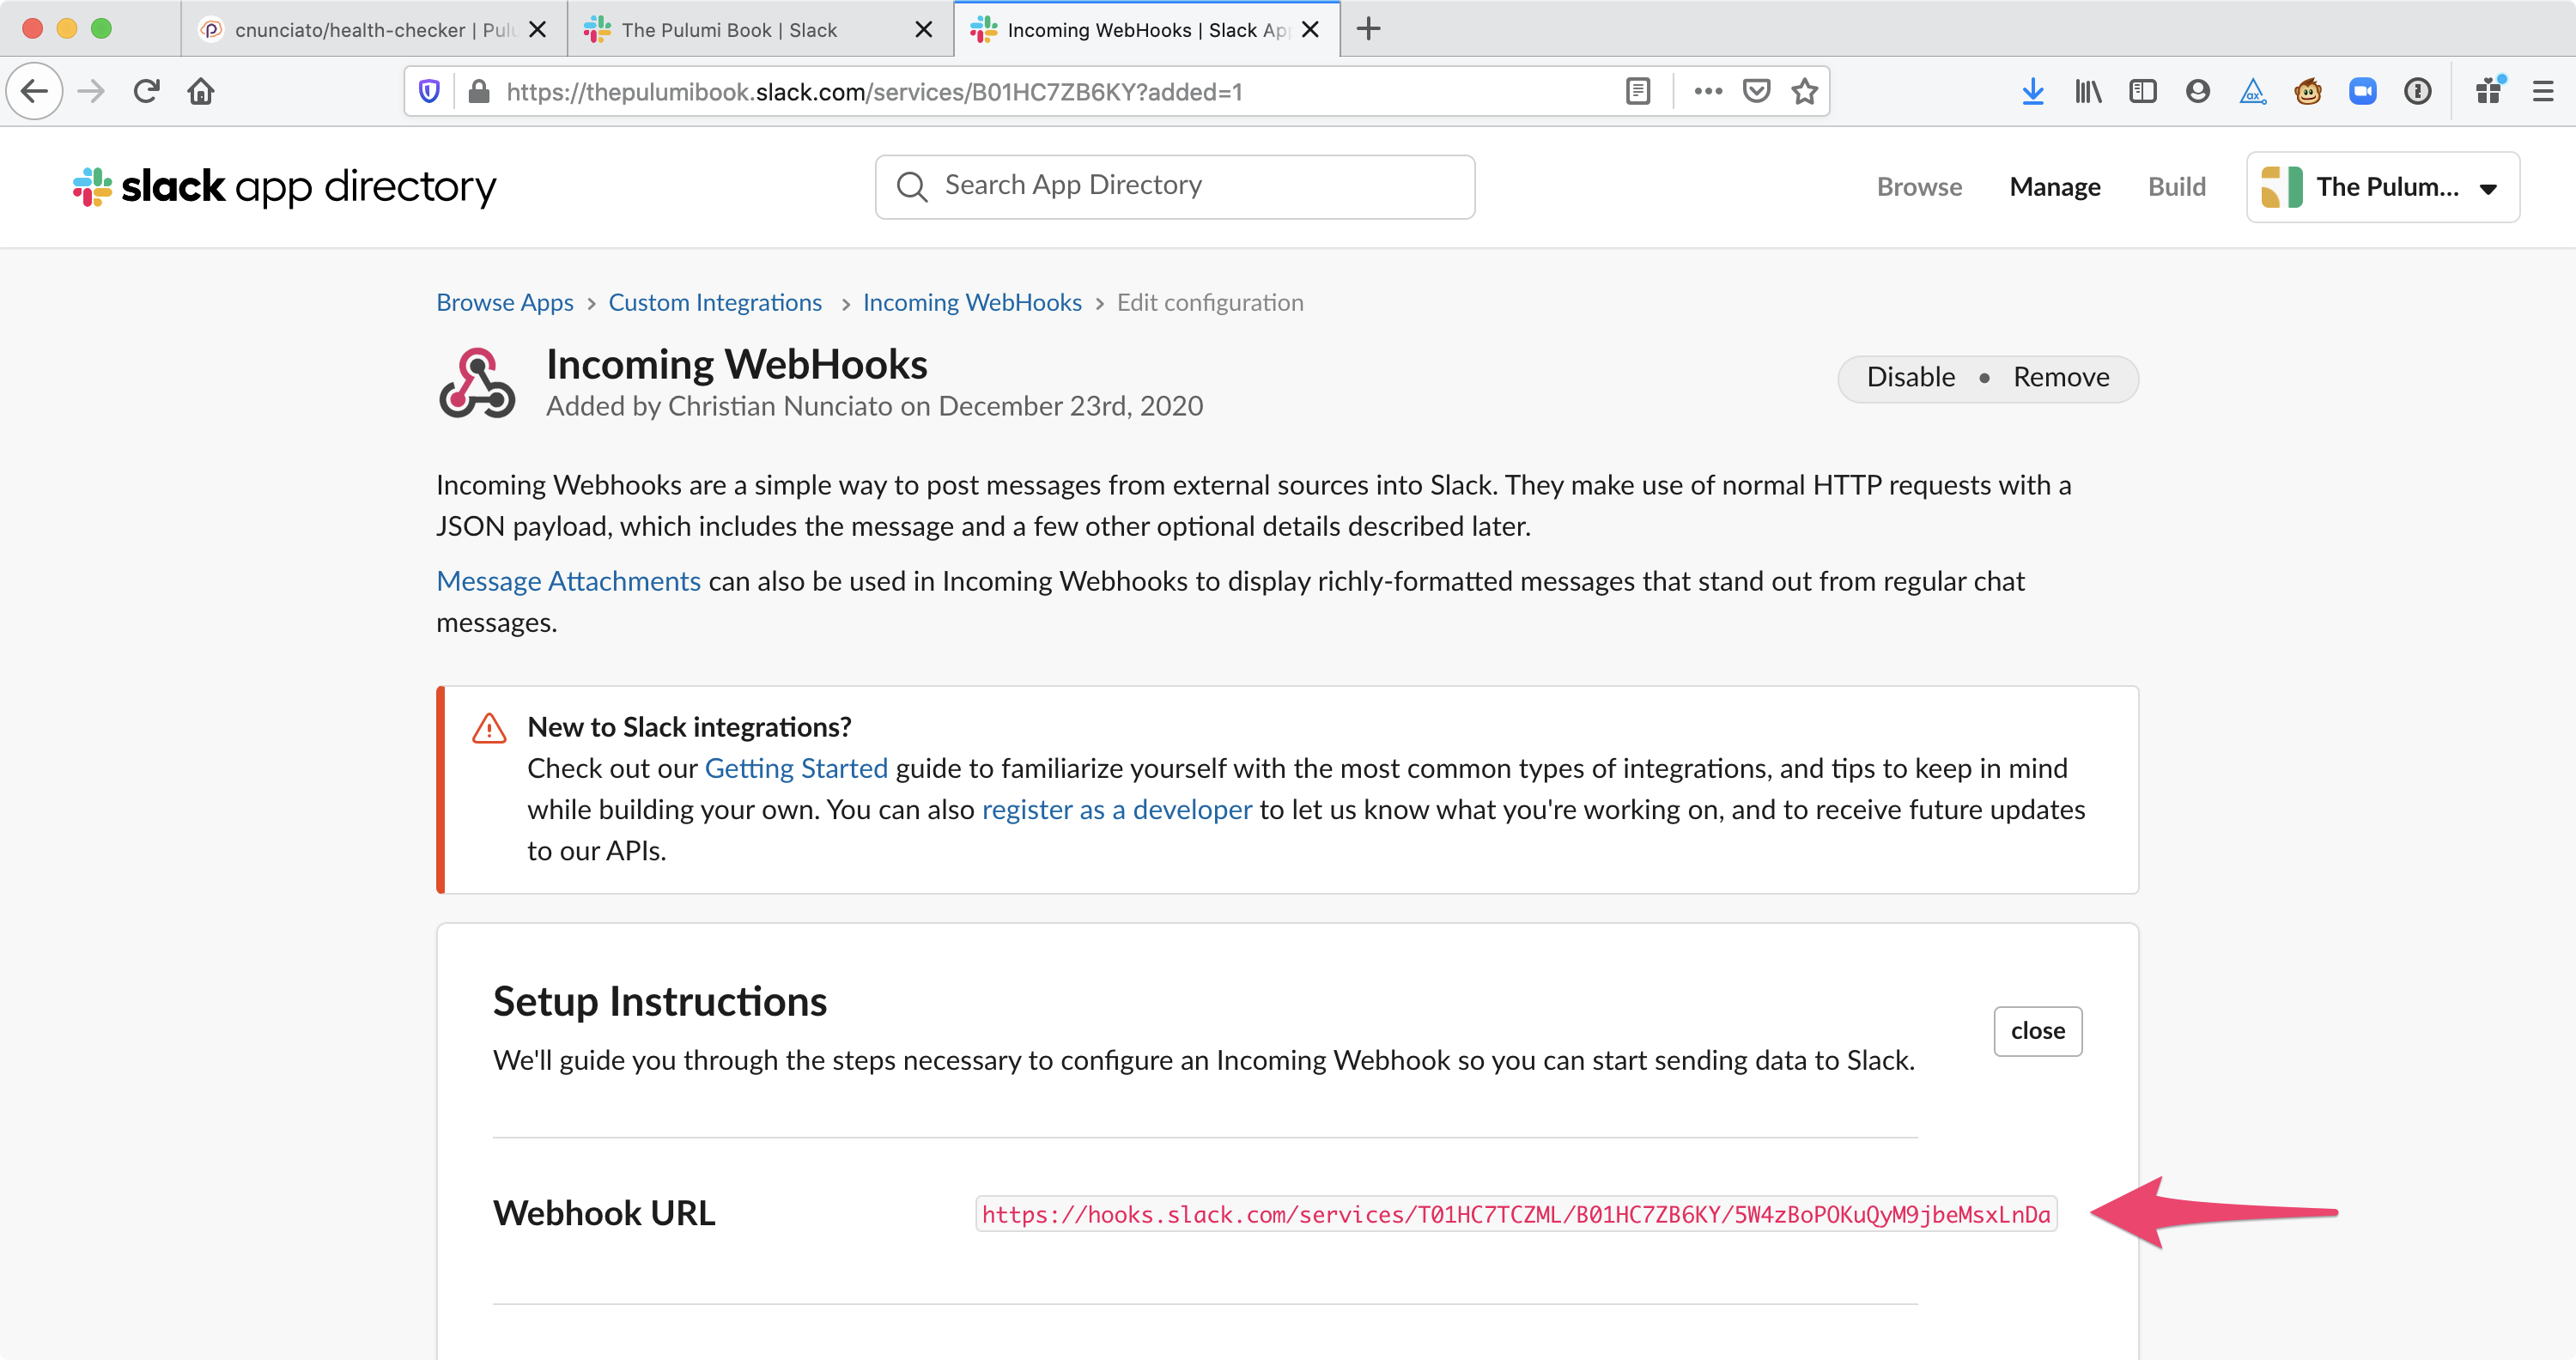Click the Incoming WebHooks app icon
The image size is (2576, 1360).
[477, 383]
